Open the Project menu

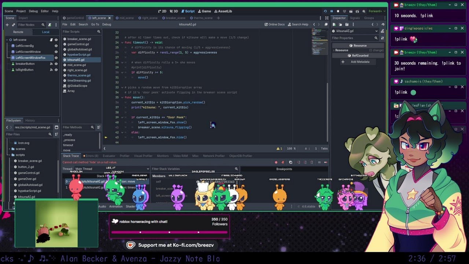pos(21,11)
